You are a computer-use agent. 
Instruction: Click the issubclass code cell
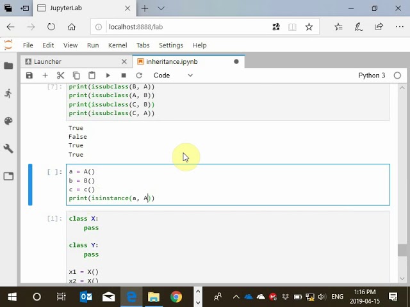pyautogui.click(x=228, y=102)
